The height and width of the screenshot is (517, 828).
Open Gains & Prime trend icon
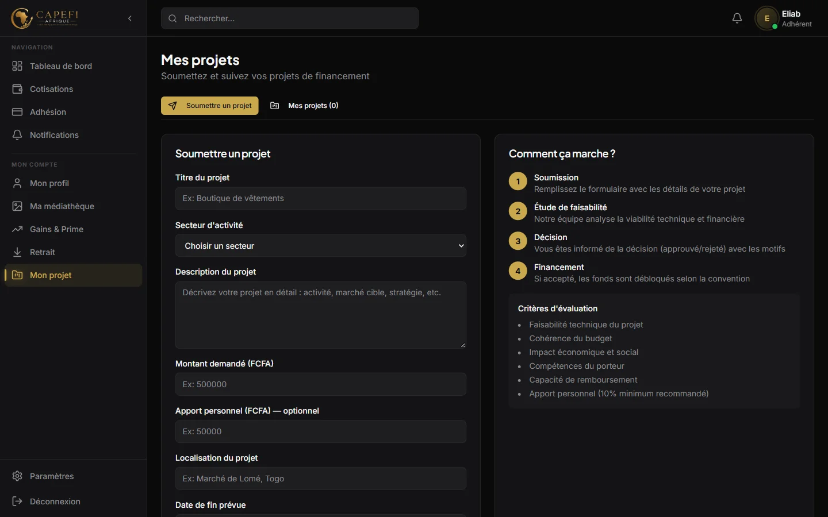click(17, 229)
